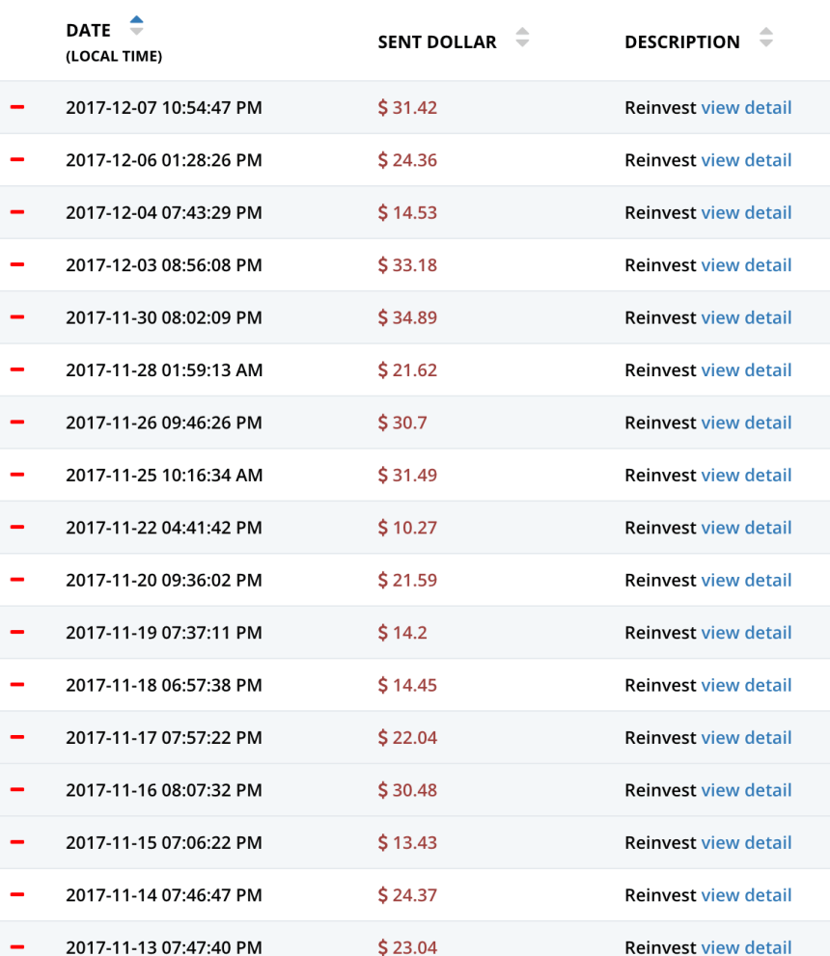Click red minus icon for 2017-11-16 row

click(x=16, y=789)
